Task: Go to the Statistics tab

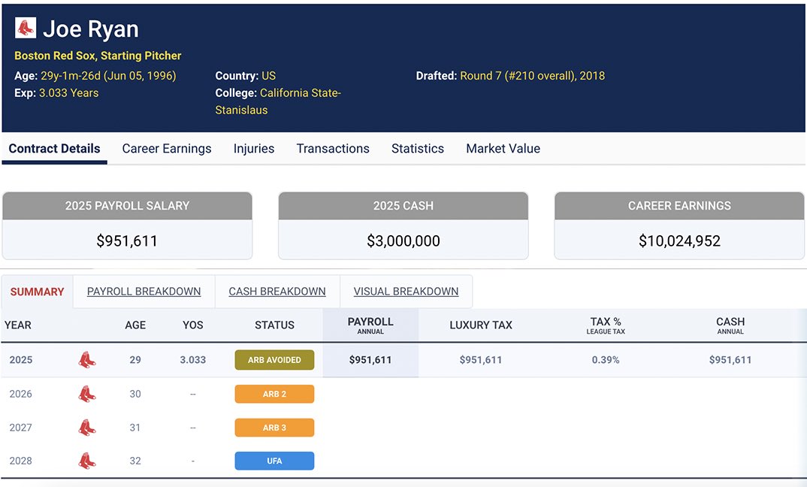Action: pyautogui.click(x=417, y=149)
